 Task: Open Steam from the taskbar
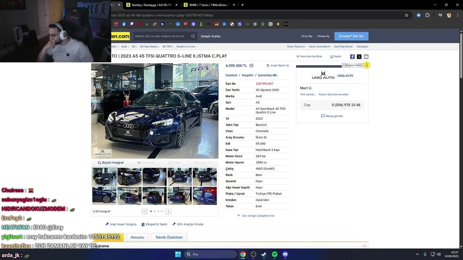tap(264, 254)
